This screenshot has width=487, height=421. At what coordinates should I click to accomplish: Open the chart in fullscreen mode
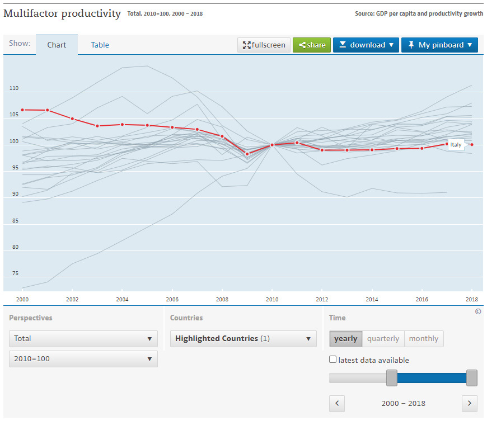[x=264, y=45]
